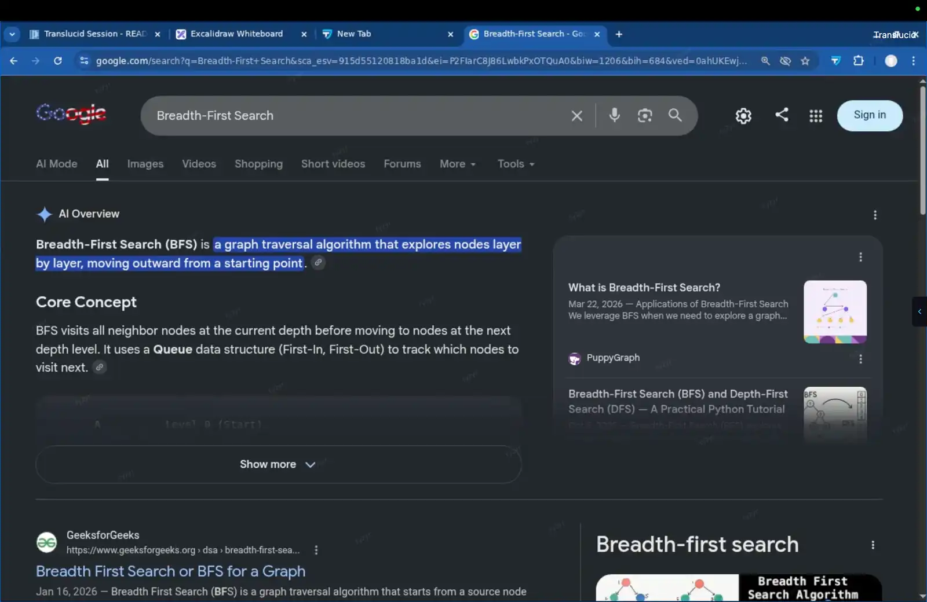Image resolution: width=927 pixels, height=602 pixels.
Task: Bookmark this page with the star icon
Action: click(x=805, y=61)
